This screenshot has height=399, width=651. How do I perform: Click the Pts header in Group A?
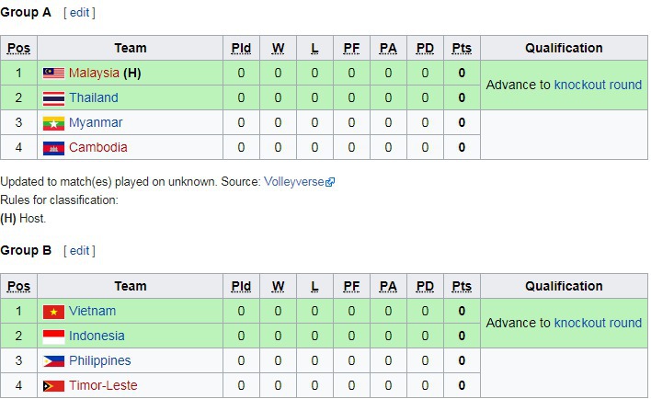(462, 48)
